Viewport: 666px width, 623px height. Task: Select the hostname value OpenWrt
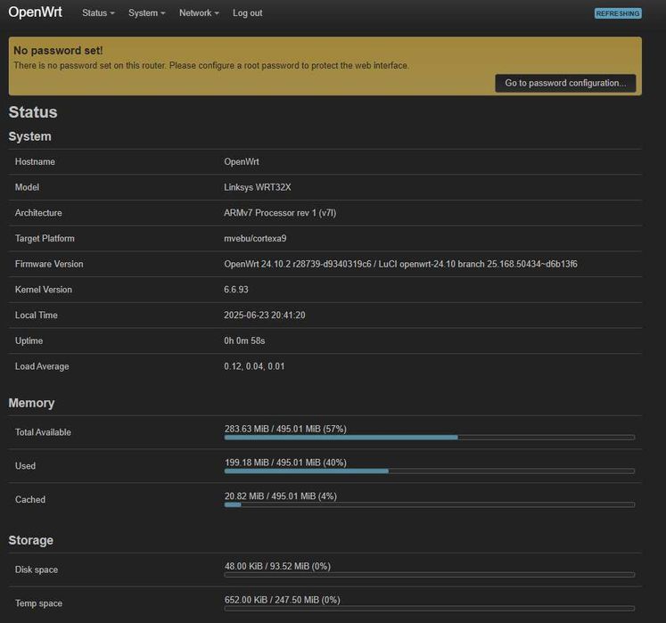(x=242, y=162)
